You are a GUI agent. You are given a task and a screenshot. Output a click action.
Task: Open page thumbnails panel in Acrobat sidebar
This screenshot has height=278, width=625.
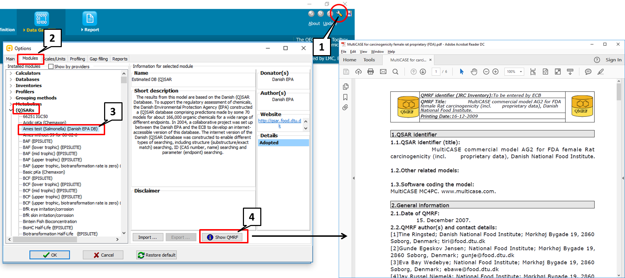(x=345, y=87)
